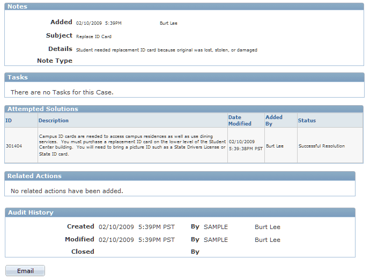Click the Notes section header
Screen dimensions: 370x280
(184, 6)
